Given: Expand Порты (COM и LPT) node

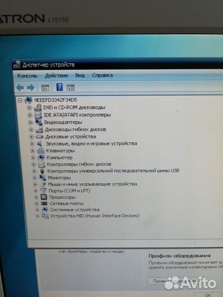Looking at the screenshot, I should pyautogui.click(x=36, y=191).
